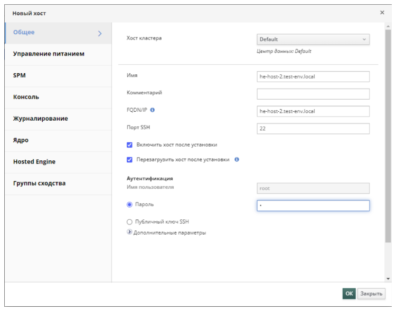Image resolution: width=396 pixels, height=311 pixels.
Task: Click the scrollbar up arrow
Action: [388, 26]
